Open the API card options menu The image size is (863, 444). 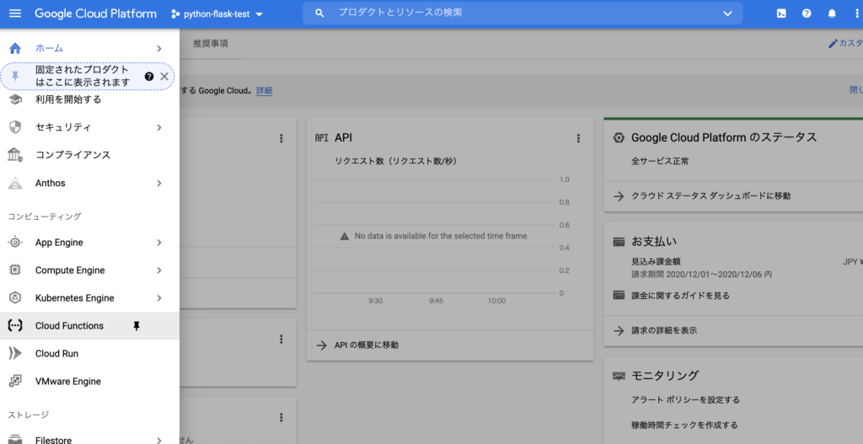point(578,138)
